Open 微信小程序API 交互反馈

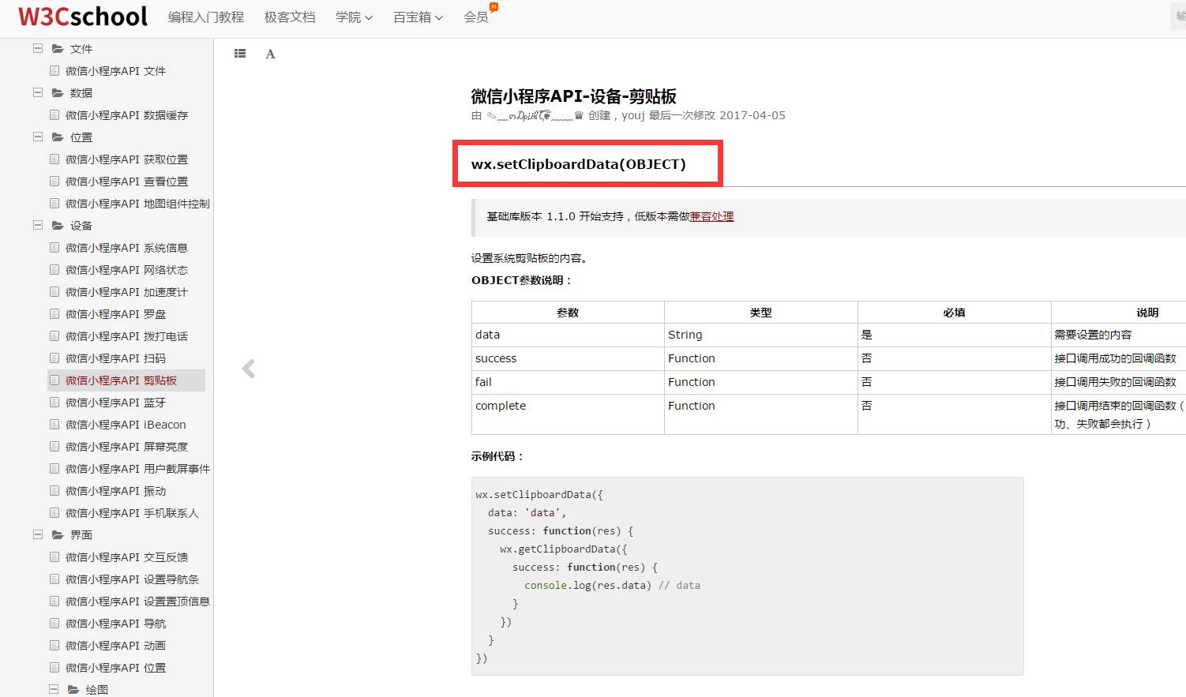(126, 557)
